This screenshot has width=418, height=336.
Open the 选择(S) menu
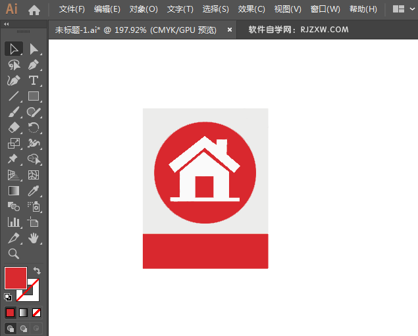point(215,9)
